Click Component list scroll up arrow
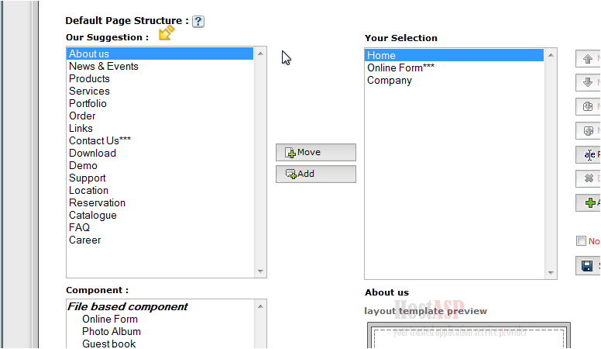The height and width of the screenshot is (349, 601). pos(261,306)
